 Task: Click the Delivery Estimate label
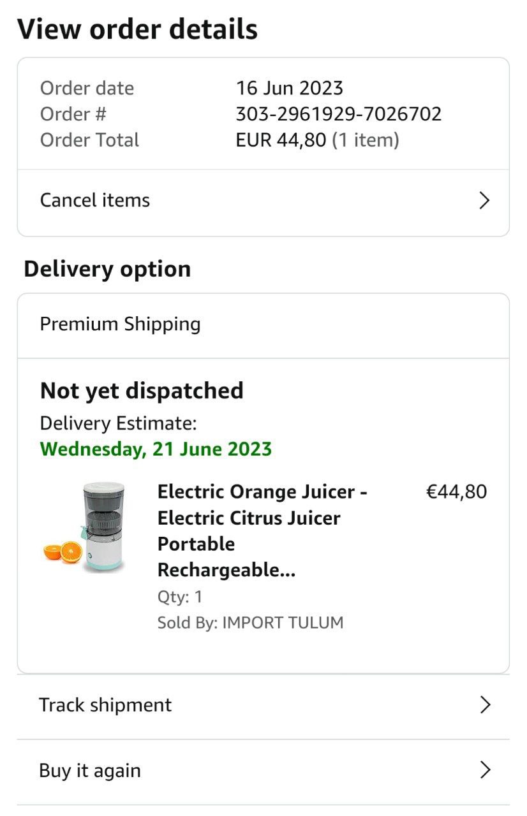[x=119, y=423]
